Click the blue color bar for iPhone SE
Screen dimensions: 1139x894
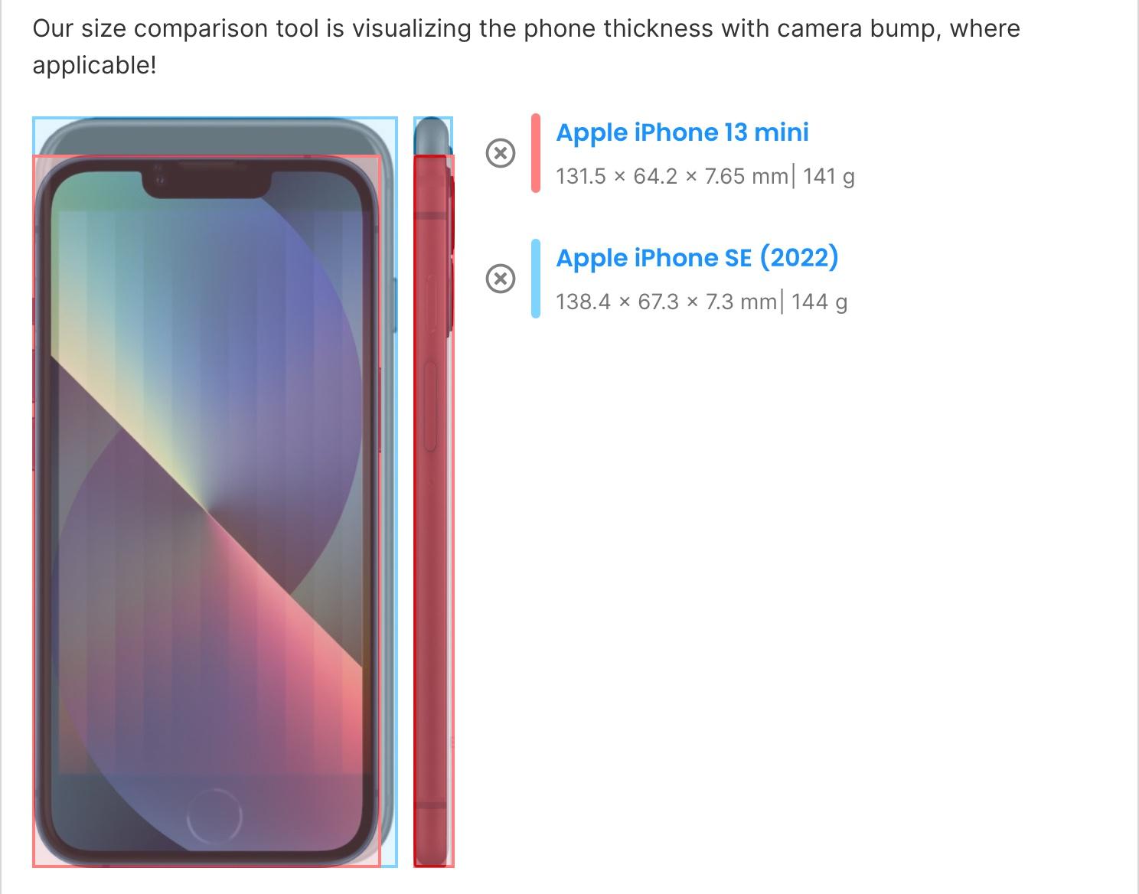pyautogui.click(x=536, y=279)
